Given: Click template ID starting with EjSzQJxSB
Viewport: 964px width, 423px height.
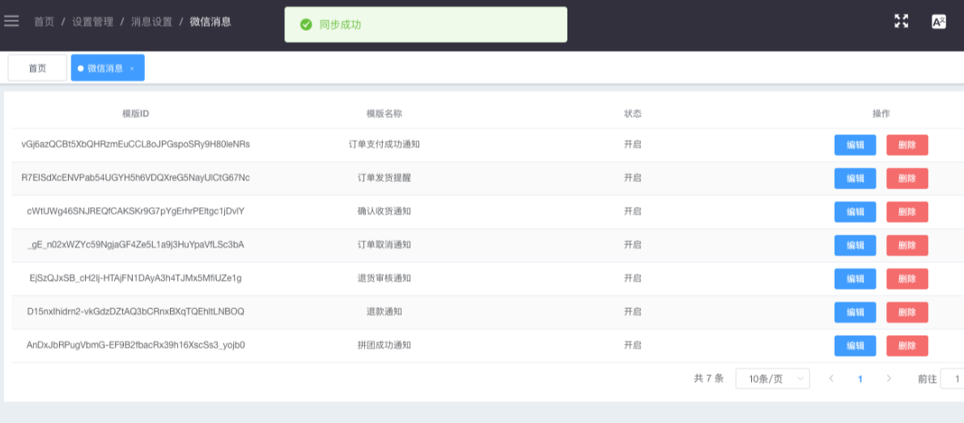Looking at the screenshot, I should click(x=136, y=279).
